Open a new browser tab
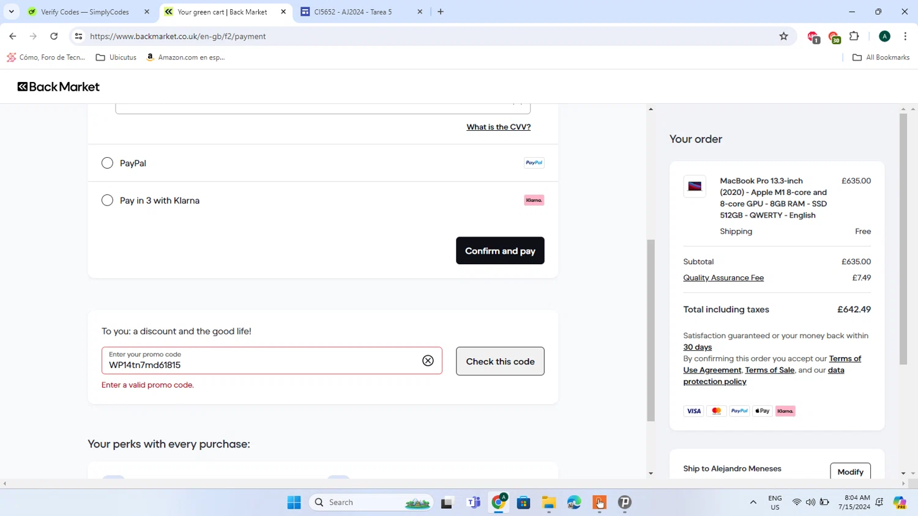 441,12
